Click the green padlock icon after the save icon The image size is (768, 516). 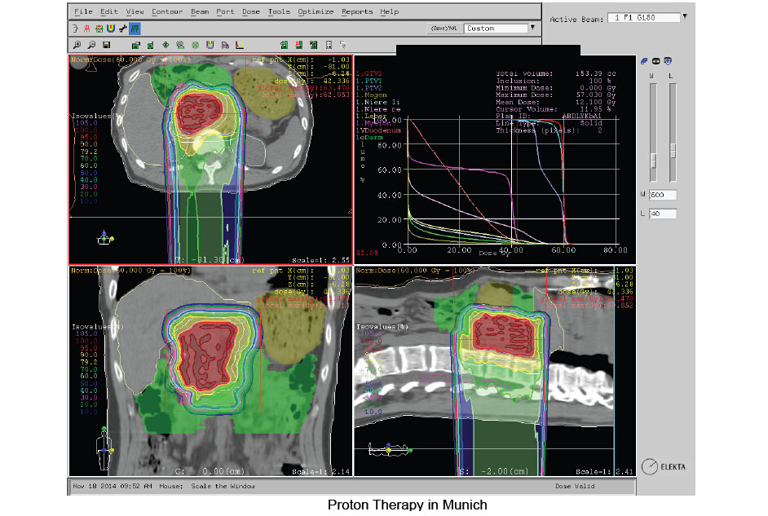coord(136,45)
